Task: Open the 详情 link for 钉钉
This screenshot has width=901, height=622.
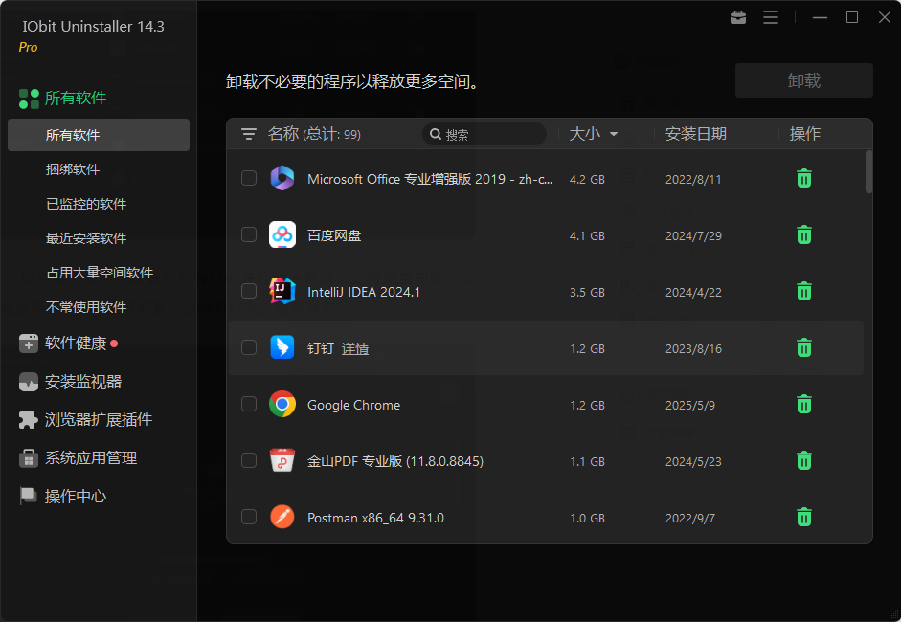Action: tap(355, 348)
